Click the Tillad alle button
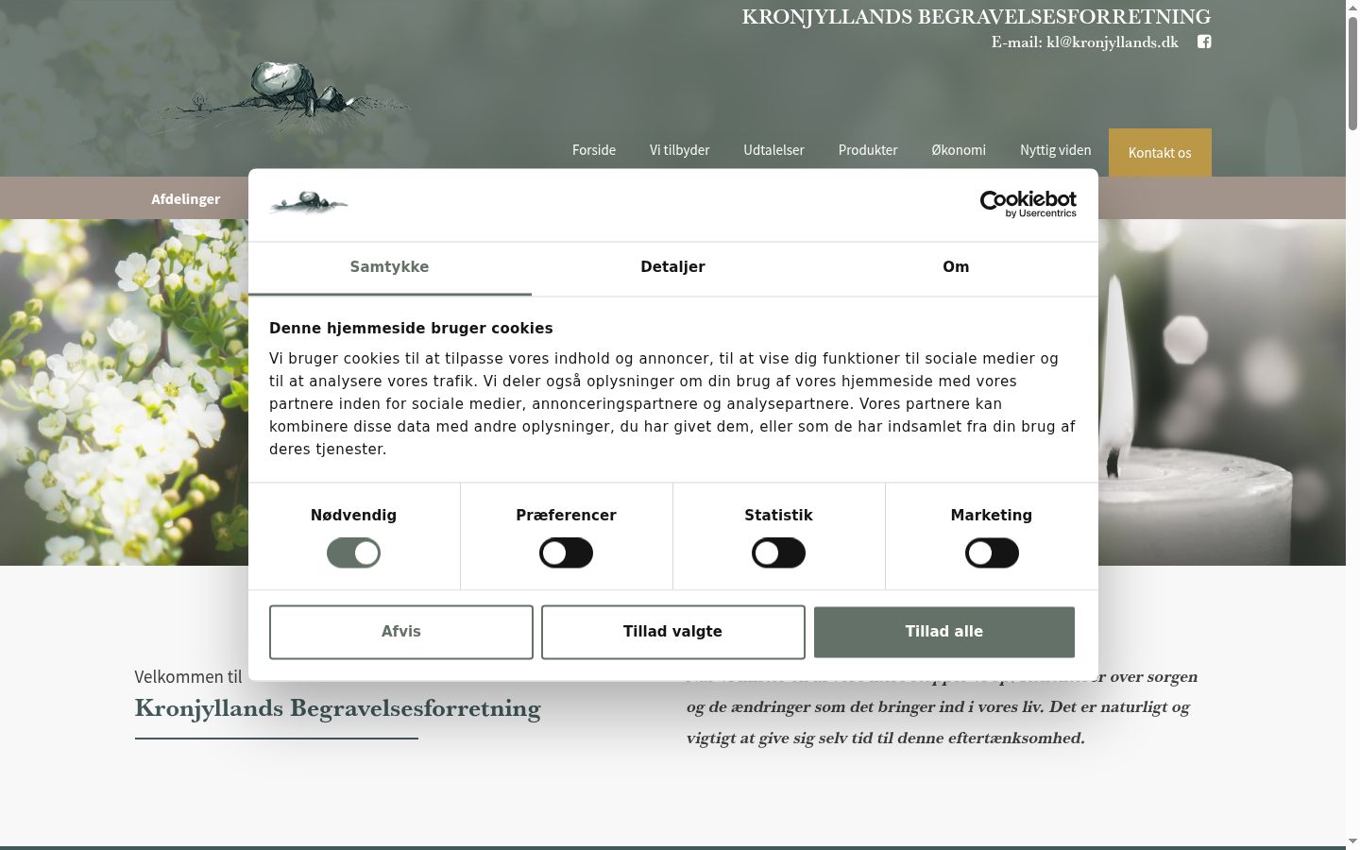The height and width of the screenshot is (850, 1360). [x=944, y=632]
